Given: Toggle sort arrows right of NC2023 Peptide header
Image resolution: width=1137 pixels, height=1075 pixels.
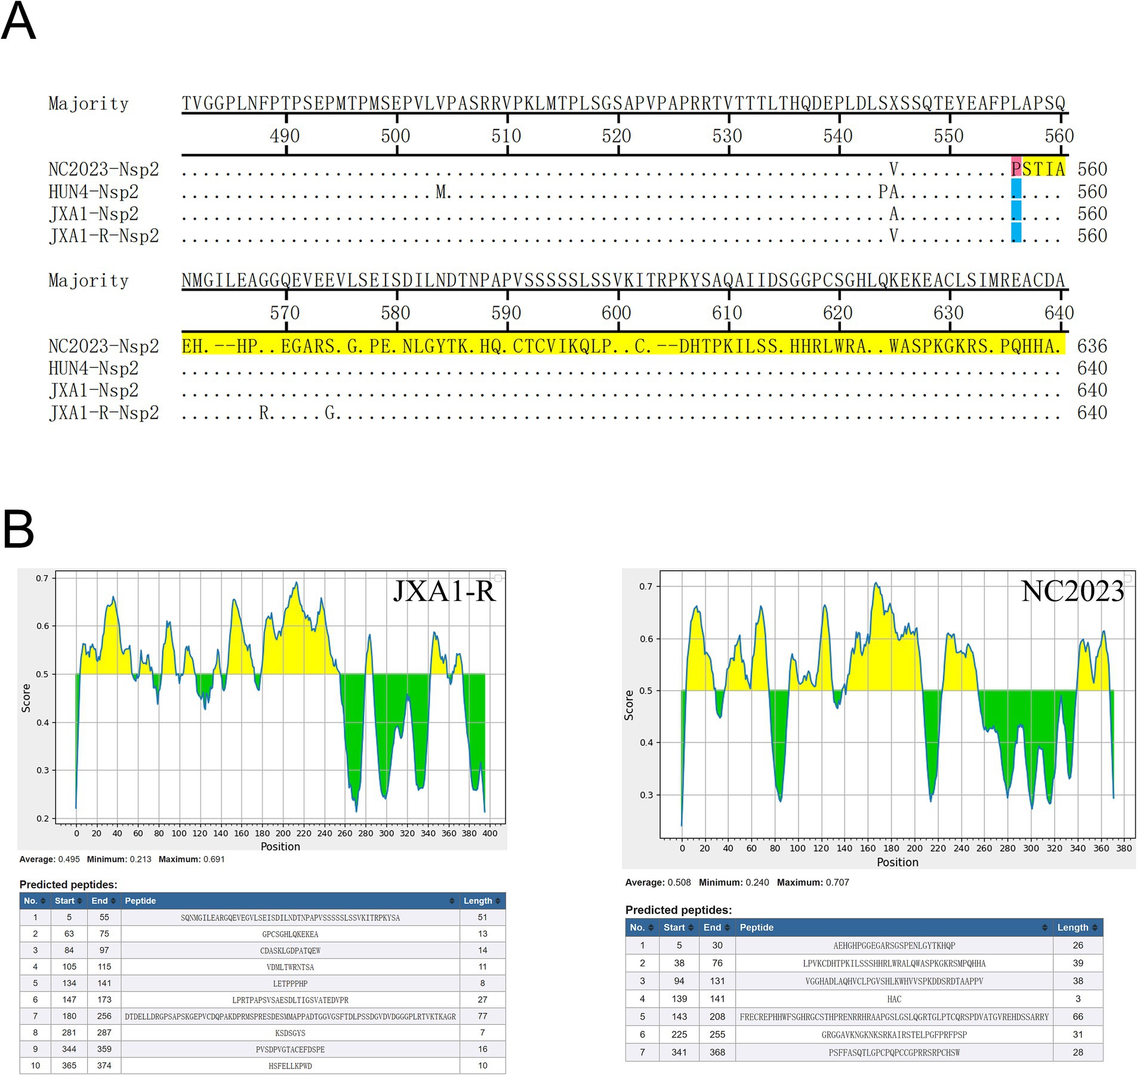Looking at the screenshot, I should pos(1044,928).
